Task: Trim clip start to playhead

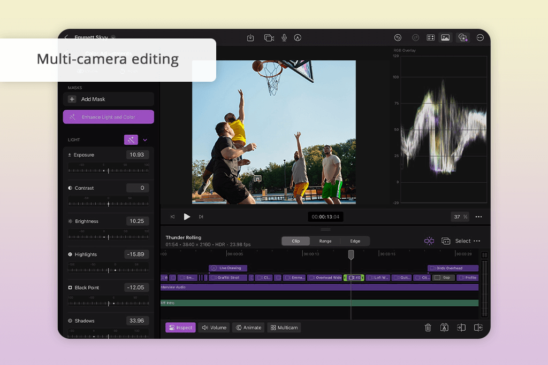Action: [461, 327]
